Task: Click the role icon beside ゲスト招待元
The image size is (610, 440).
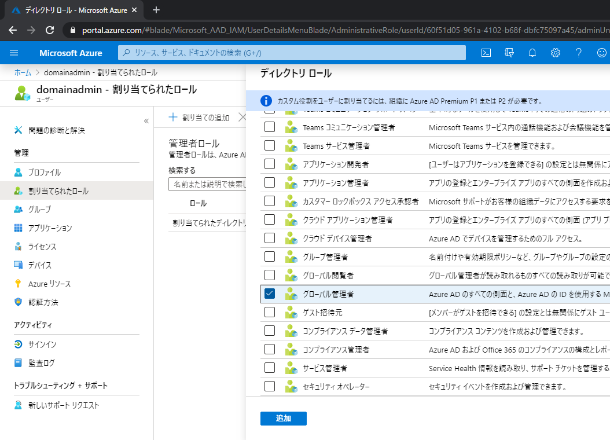Action: (291, 312)
